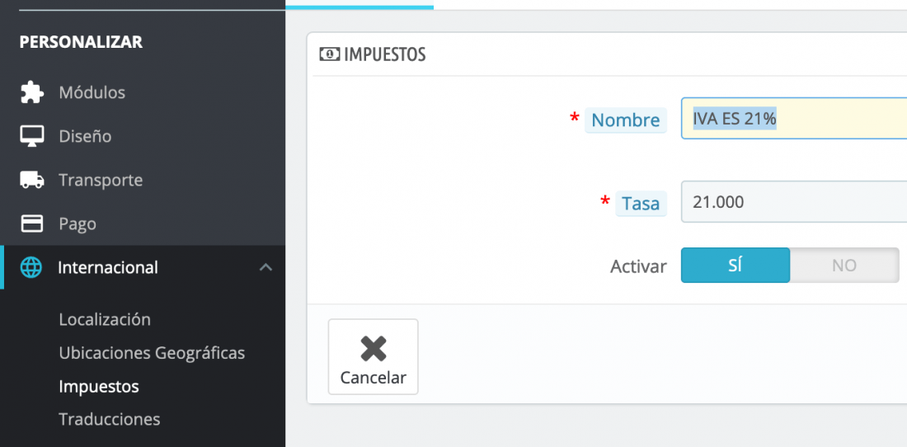
Task: Set Activar toggle to SÍ
Action: [735, 266]
